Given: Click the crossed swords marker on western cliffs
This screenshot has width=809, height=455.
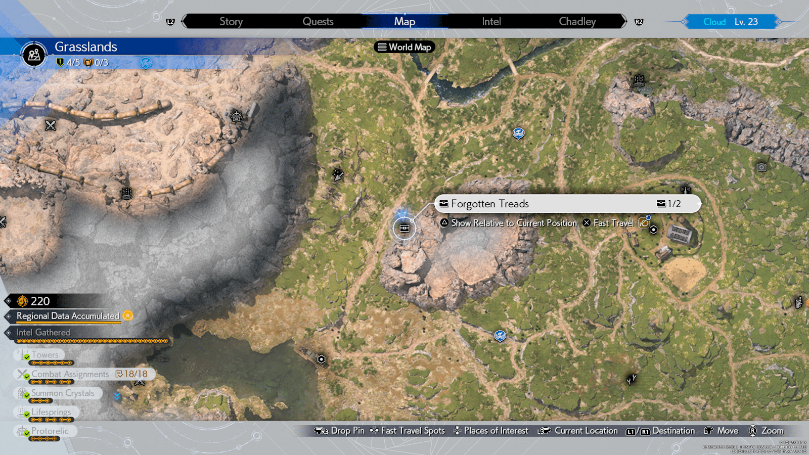Looking at the screenshot, I should [50, 125].
